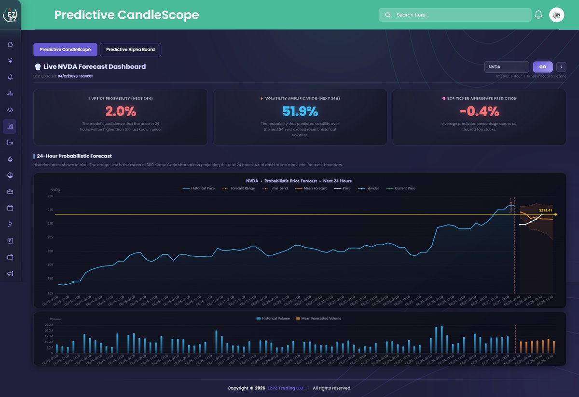Open the wallet icon in sidebar
Image resolution: width=579 pixels, height=397 pixels.
(x=10, y=257)
